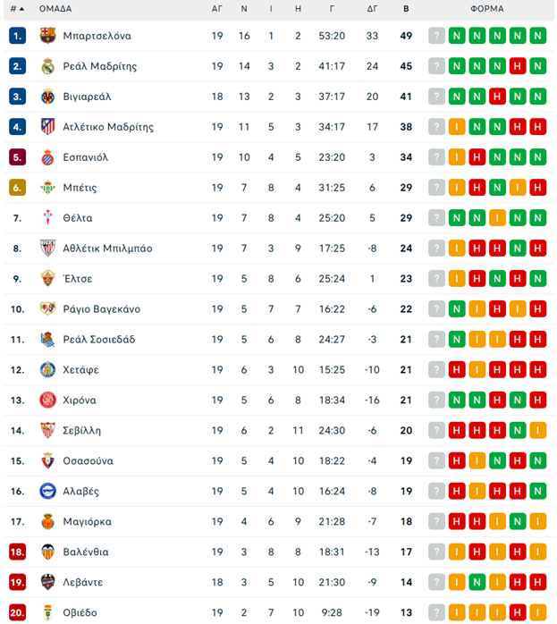Click the Valencia bat crest

(x=47, y=552)
